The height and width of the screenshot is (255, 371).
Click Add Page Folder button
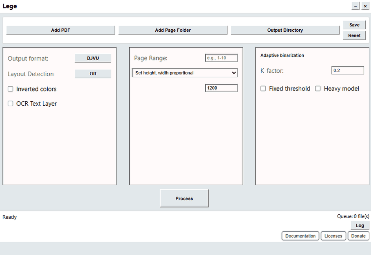click(x=173, y=30)
